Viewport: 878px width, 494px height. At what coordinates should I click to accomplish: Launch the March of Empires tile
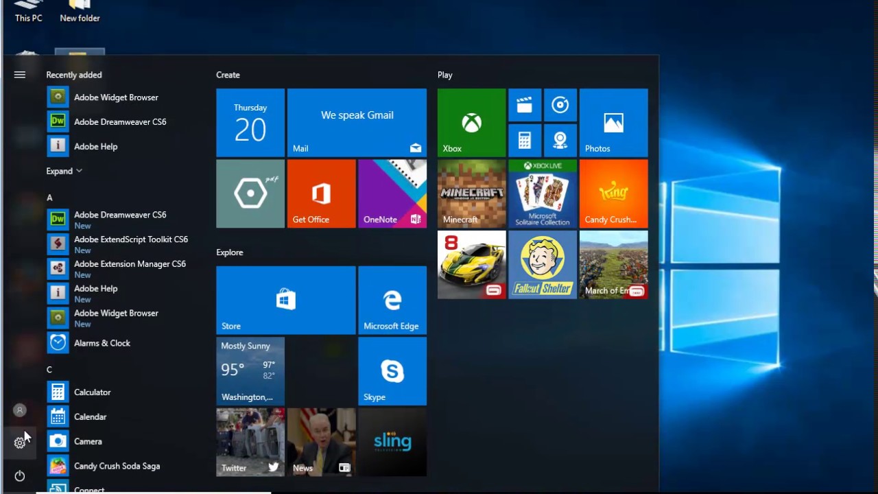613,265
